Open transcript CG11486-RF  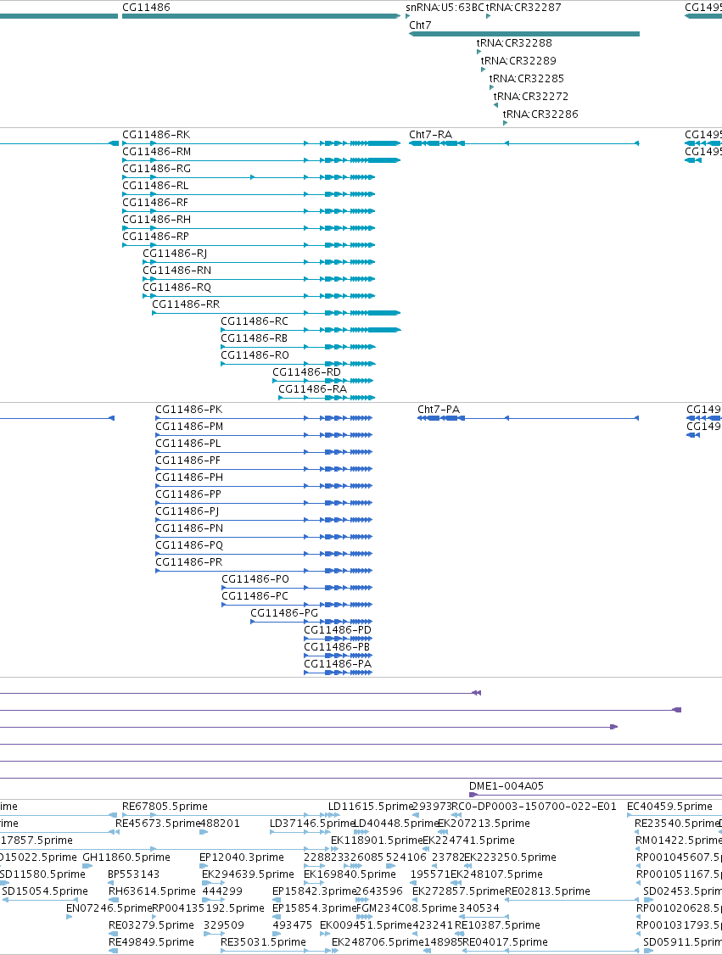[x=155, y=203]
